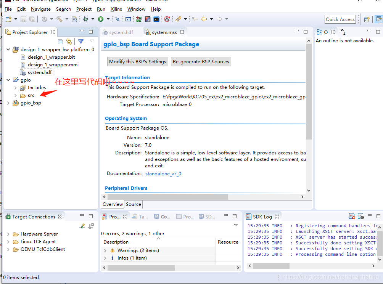This screenshot has height=284, width=383.
Task: Click the yellow Back arrow icon
Action: [204, 19]
